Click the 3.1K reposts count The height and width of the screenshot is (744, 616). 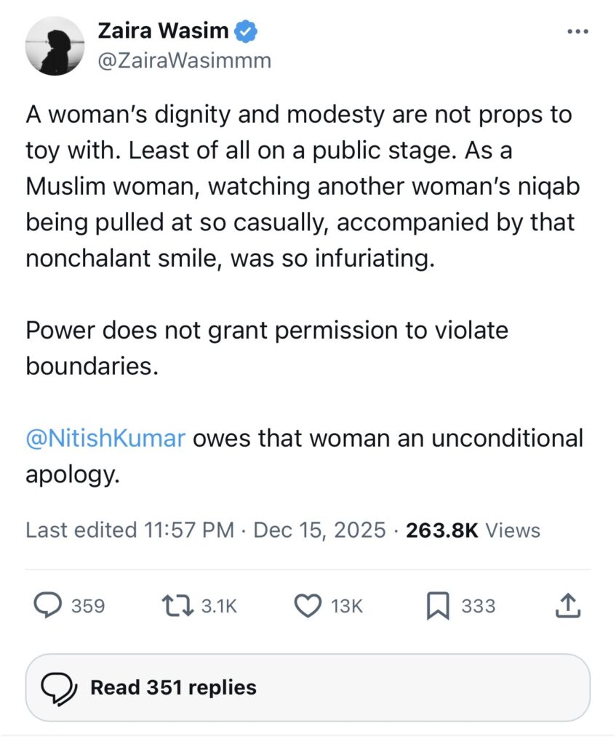pyautogui.click(x=219, y=606)
